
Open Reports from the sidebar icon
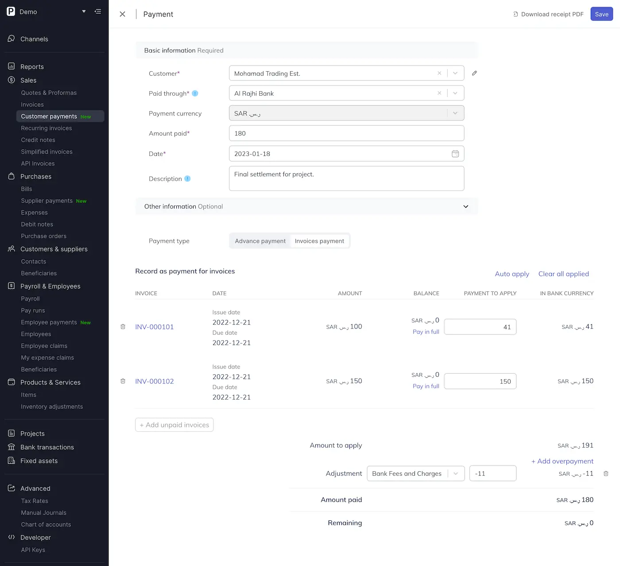tap(11, 66)
